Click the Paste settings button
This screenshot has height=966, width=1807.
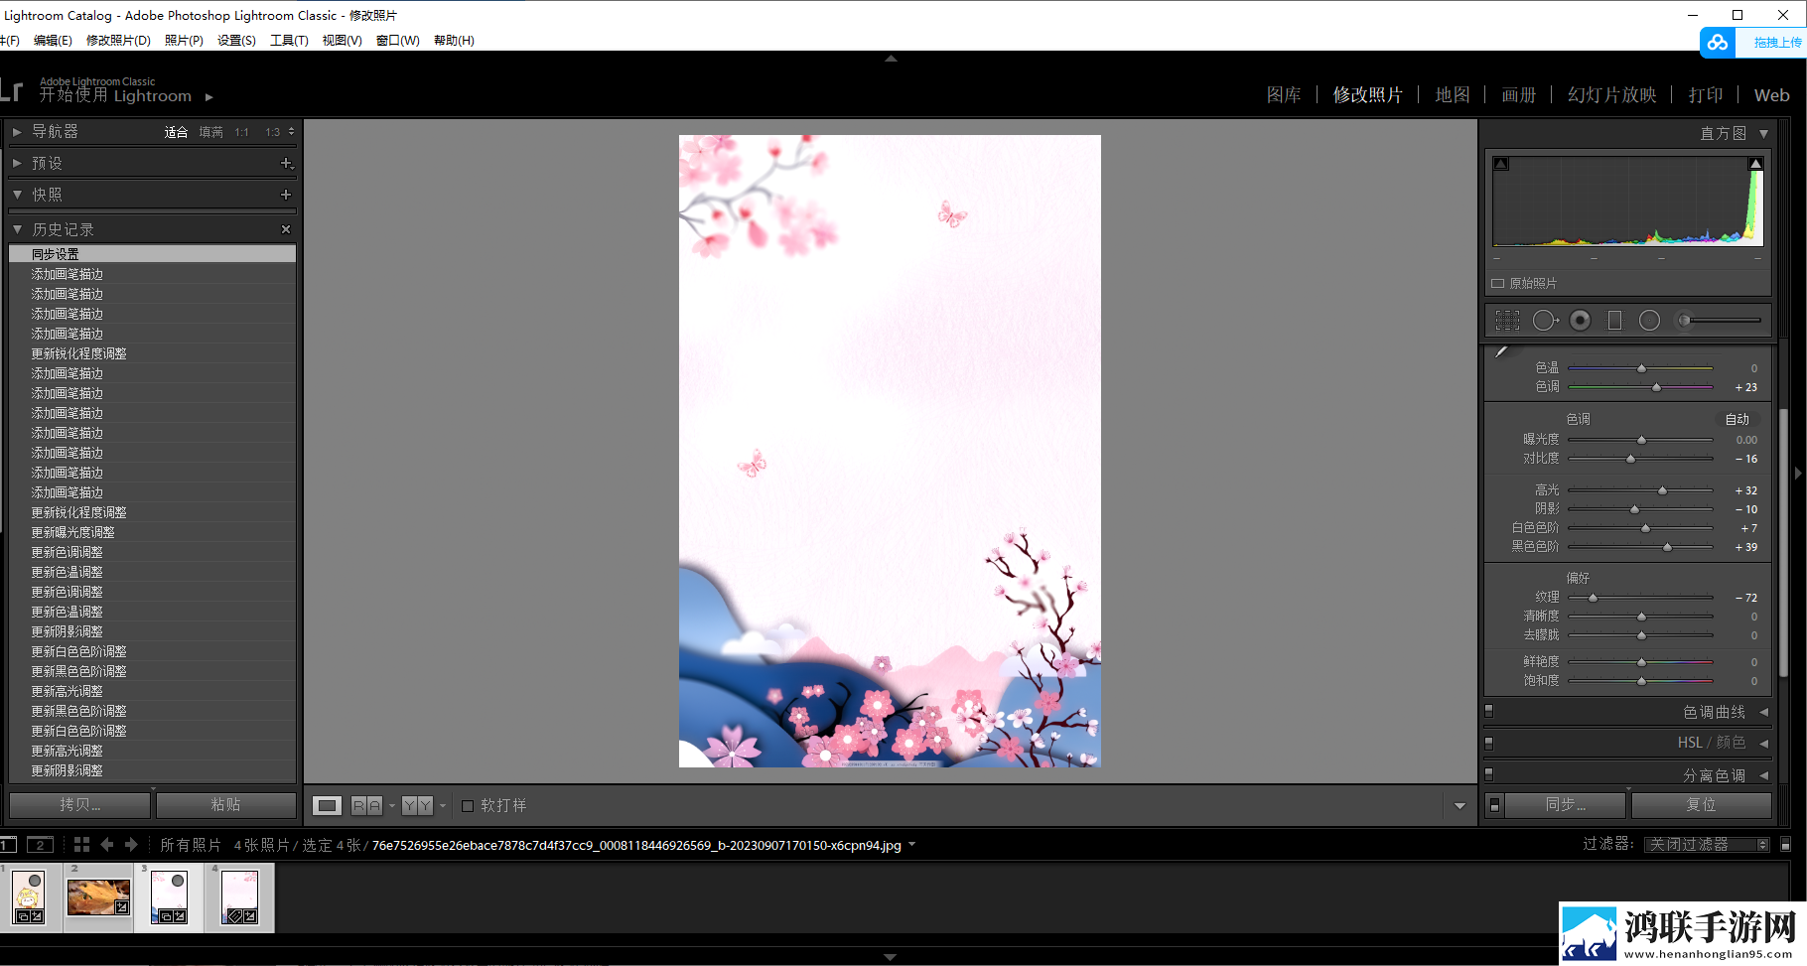226,805
